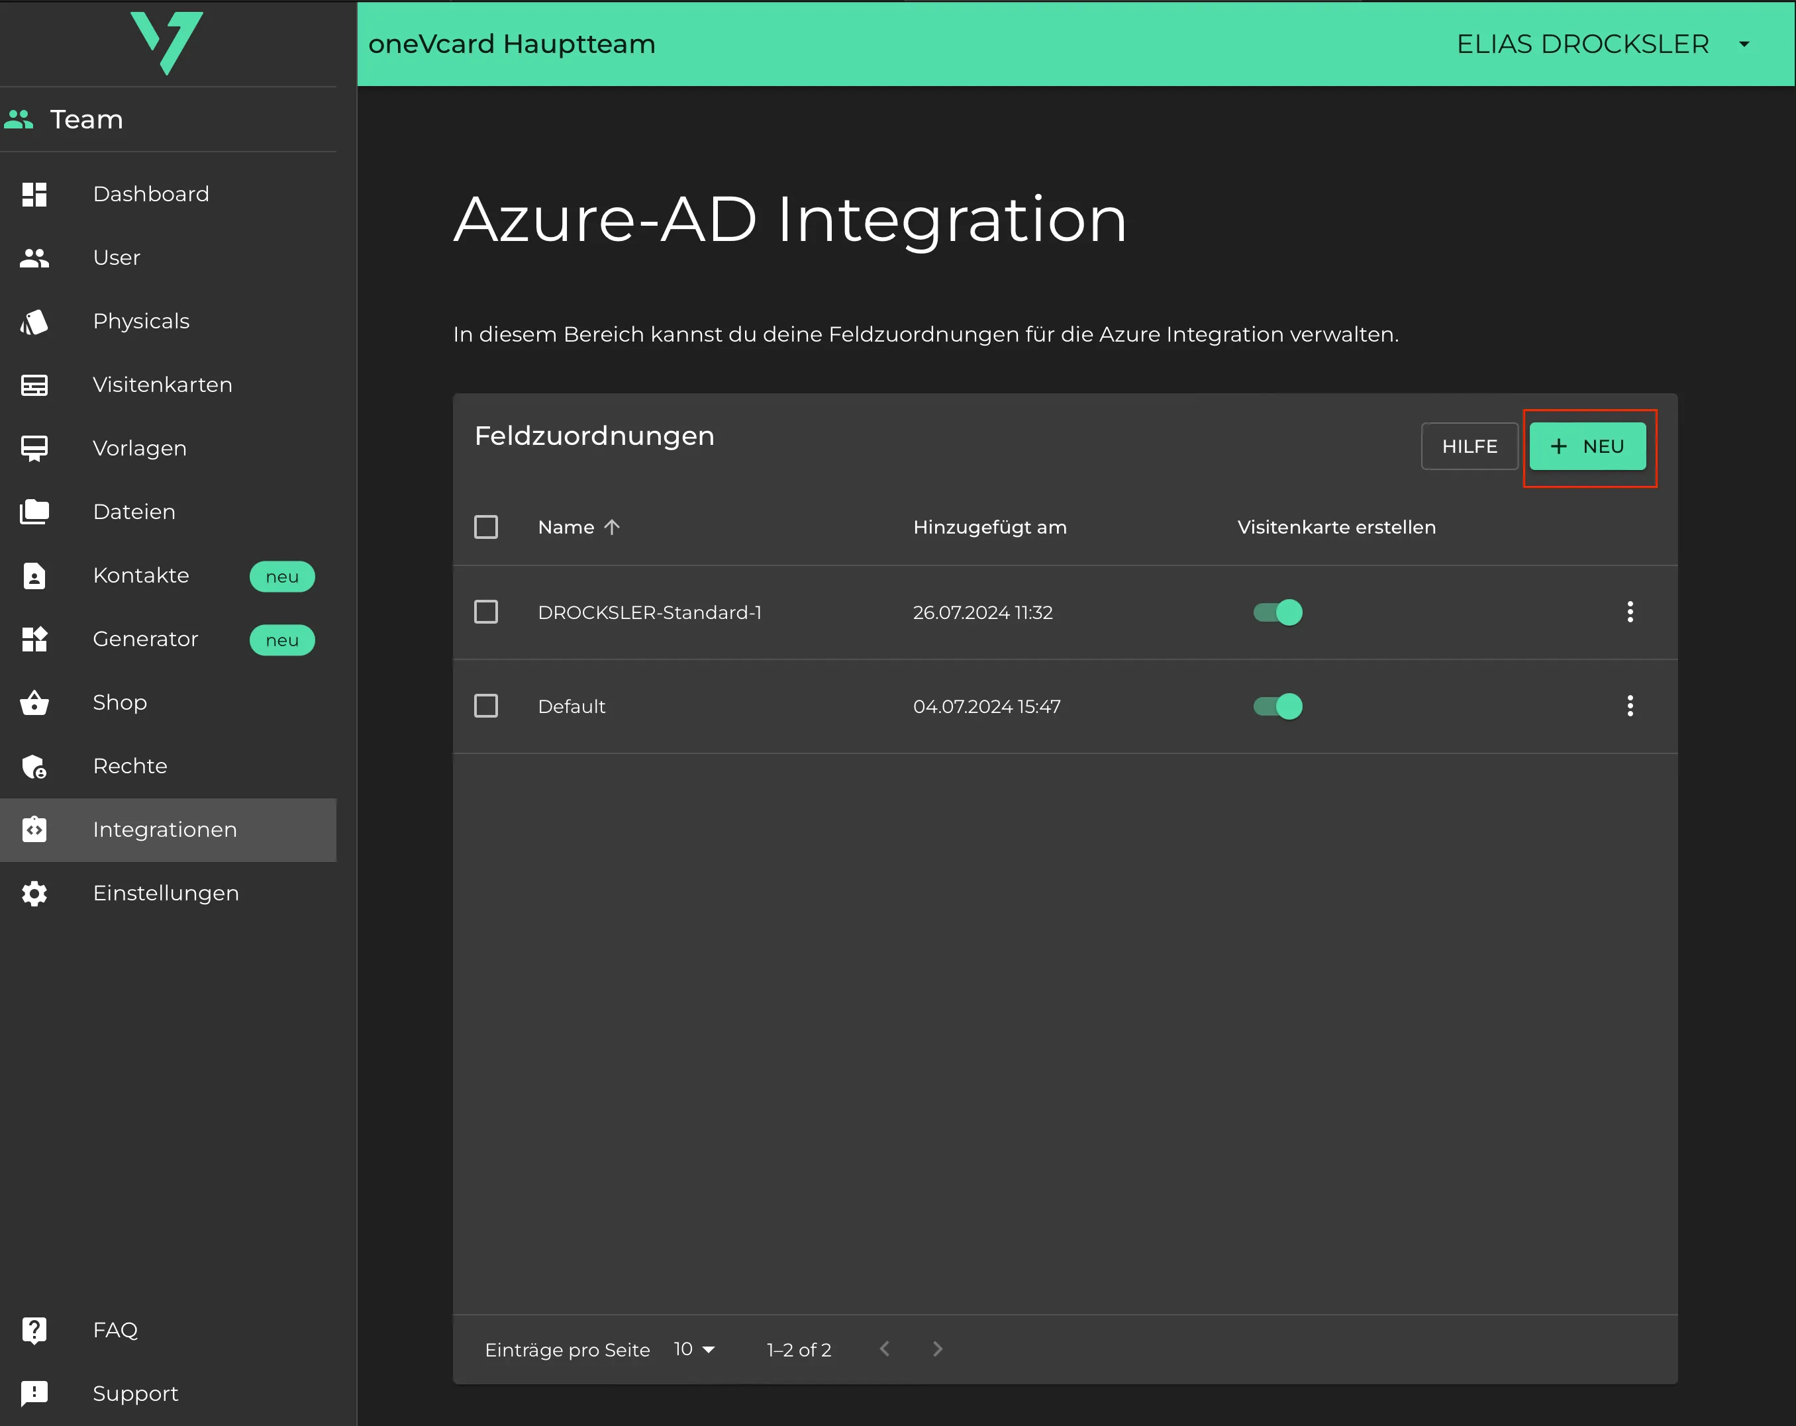Open the Kontakte section icon
The image size is (1796, 1426).
[x=36, y=575]
